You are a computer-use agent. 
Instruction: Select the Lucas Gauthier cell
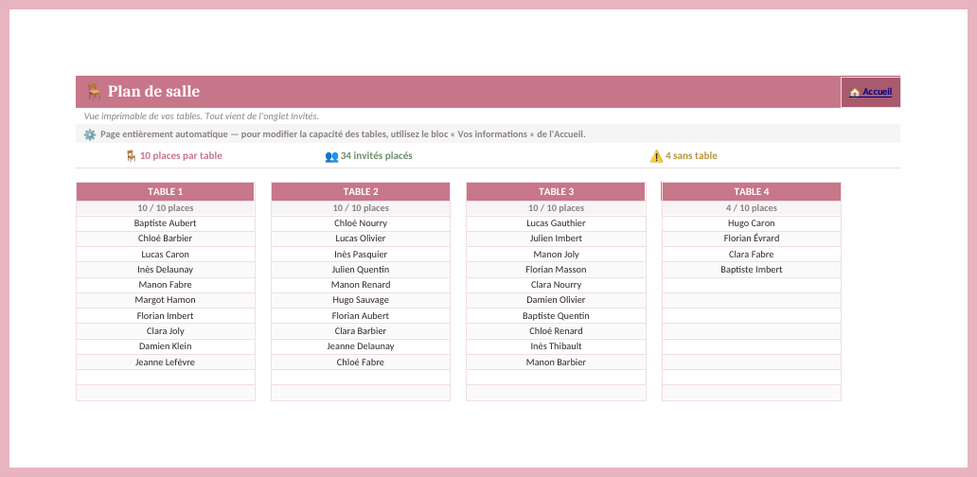[x=556, y=223]
